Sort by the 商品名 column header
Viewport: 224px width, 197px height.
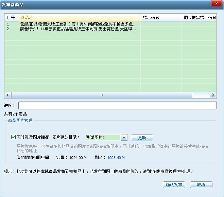[x=79, y=17]
